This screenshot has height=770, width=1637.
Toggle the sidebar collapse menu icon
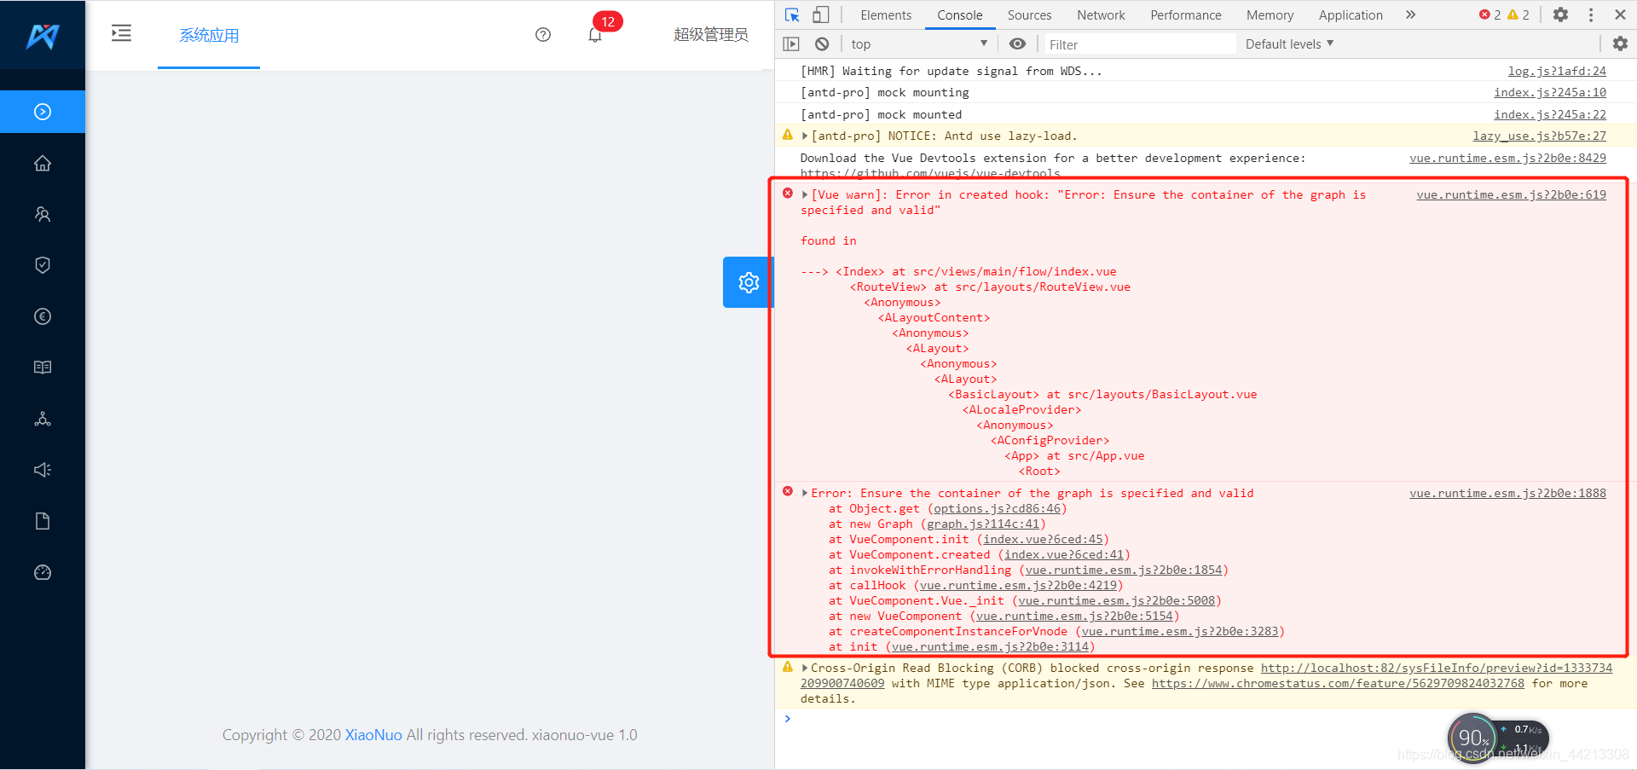click(121, 33)
